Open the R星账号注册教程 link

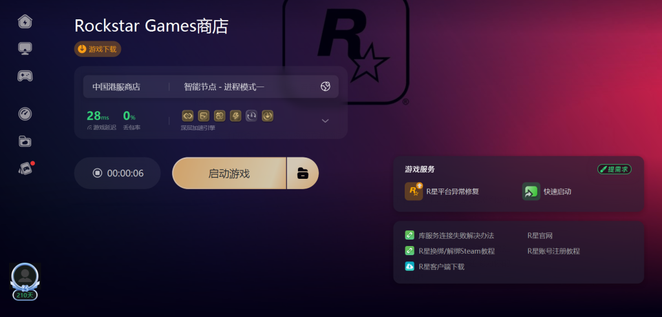click(x=553, y=251)
